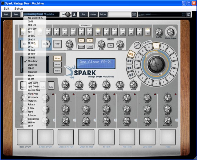Click the LPF Cutoff knob
197x160 pixels.
pyautogui.click(x=86, y=109)
